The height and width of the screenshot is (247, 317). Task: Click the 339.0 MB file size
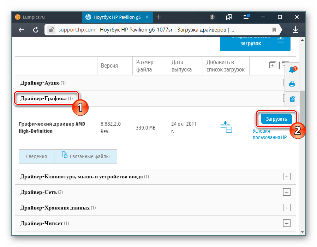[x=145, y=128]
